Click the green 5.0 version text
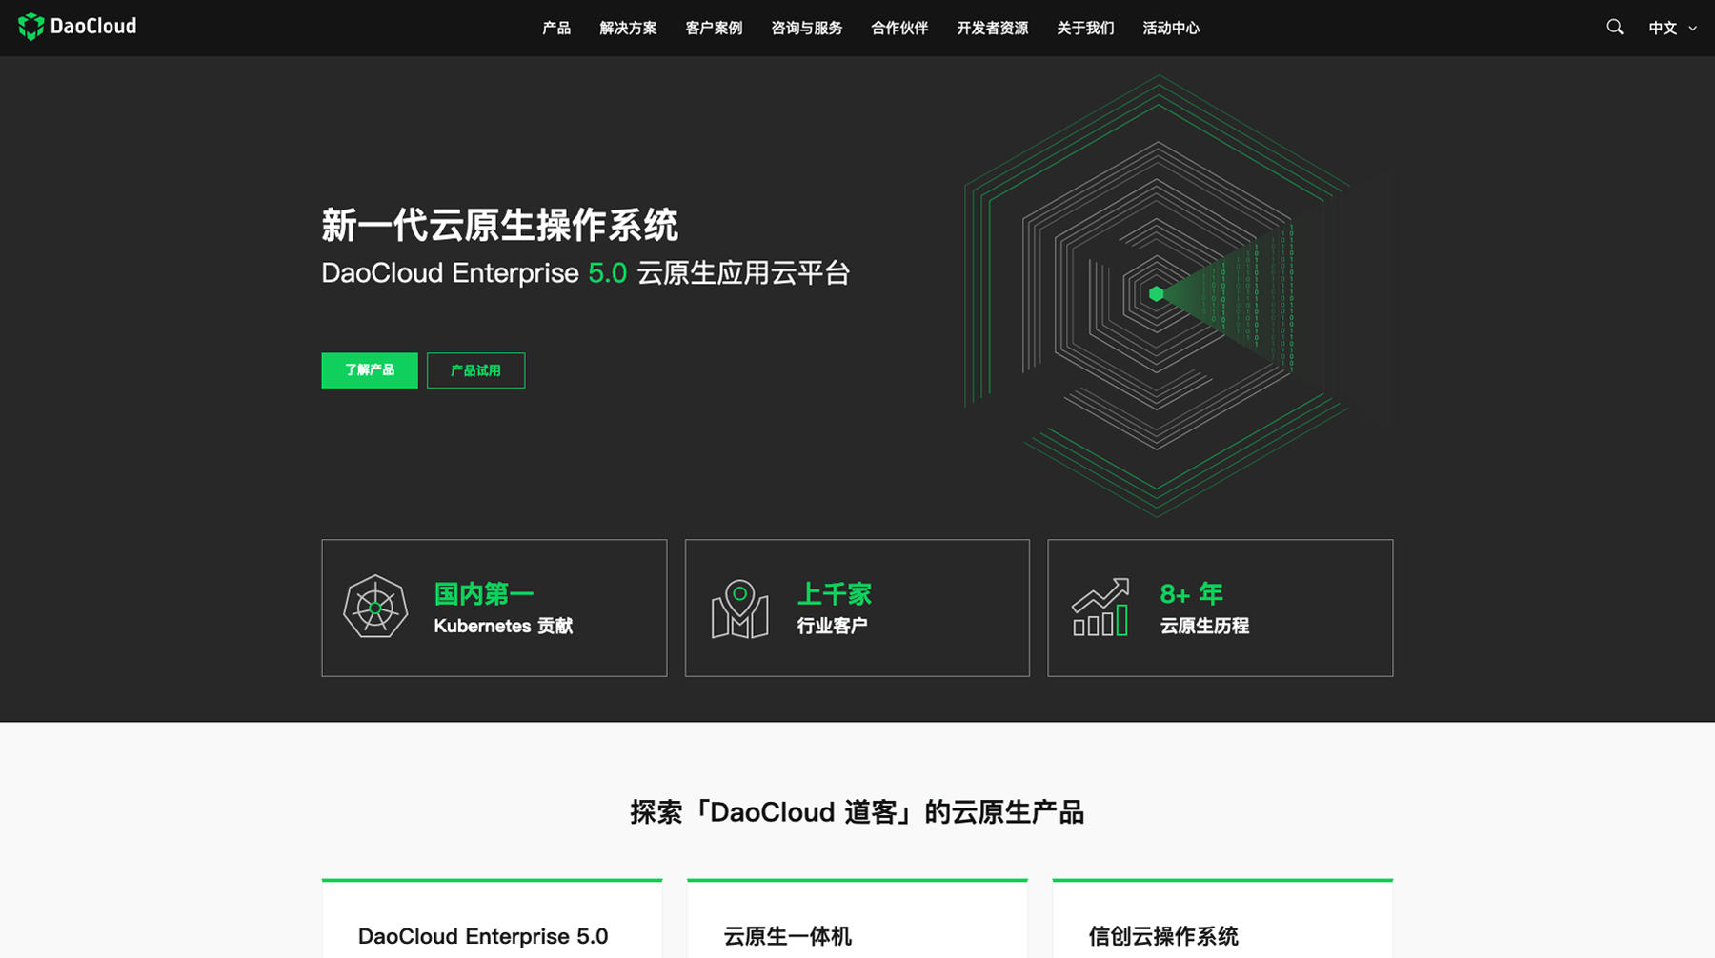This screenshot has height=958, width=1715. coord(607,273)
